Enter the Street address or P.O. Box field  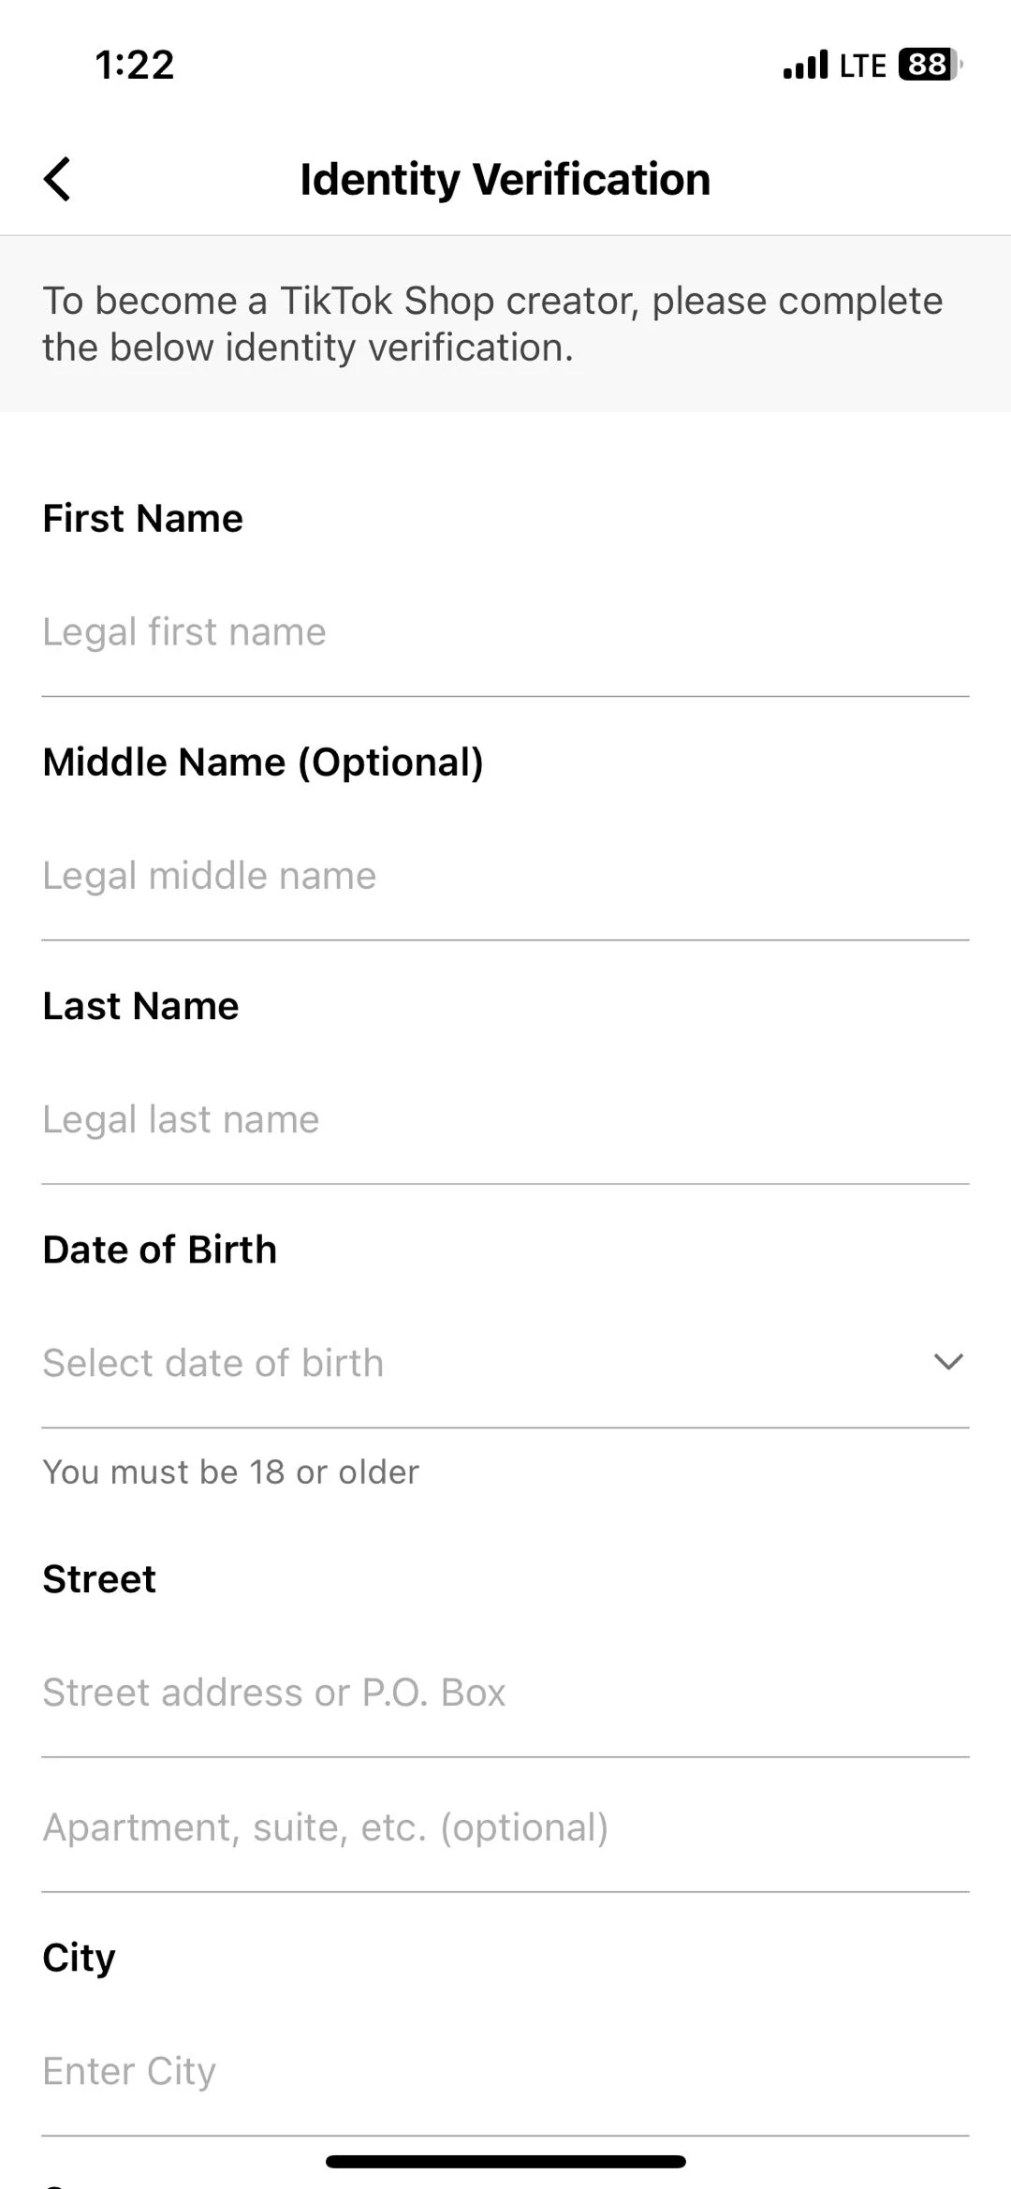click(505, 1693)
